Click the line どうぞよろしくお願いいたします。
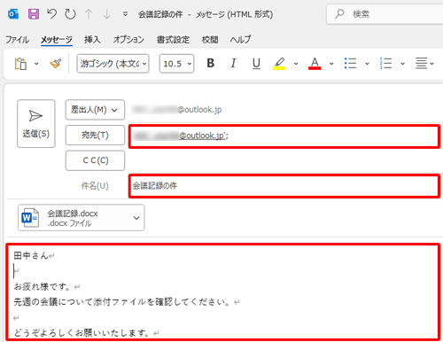 tap(82, 333)
